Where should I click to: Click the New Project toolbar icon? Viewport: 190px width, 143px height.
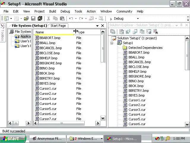point(6,18)
